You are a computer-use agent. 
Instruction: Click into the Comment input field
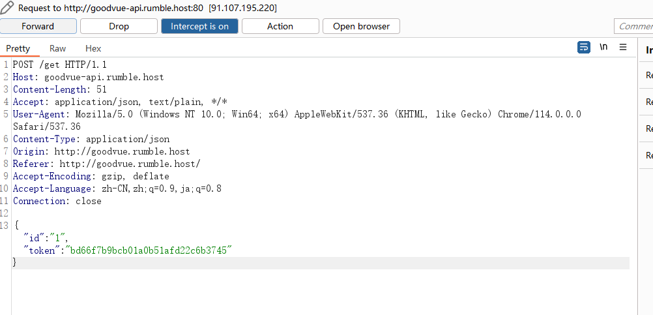point(633,26)
